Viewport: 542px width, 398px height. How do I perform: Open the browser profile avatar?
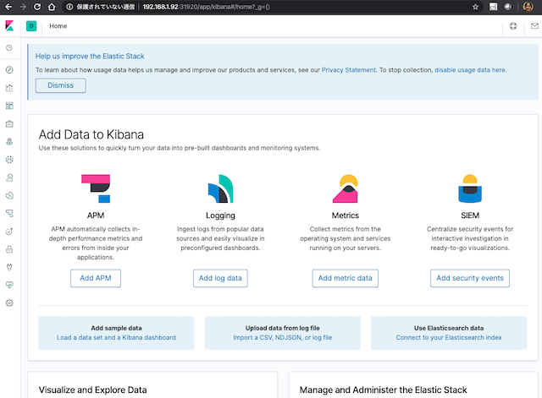coord(528,7)
